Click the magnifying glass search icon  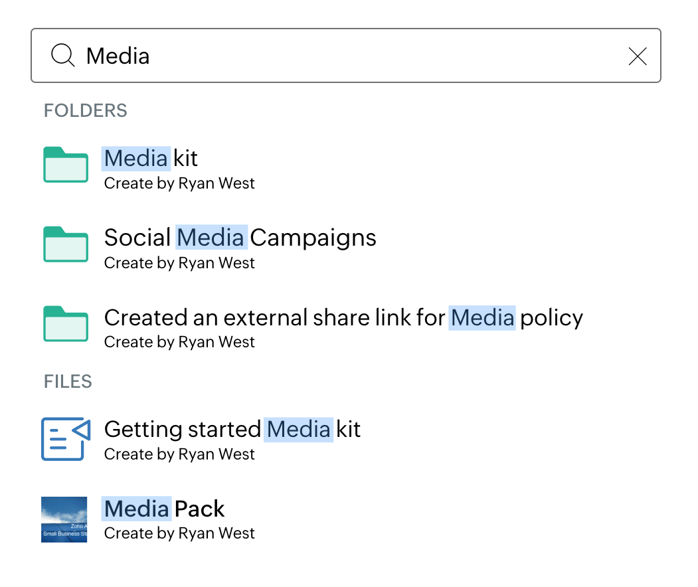coord(63,56)
